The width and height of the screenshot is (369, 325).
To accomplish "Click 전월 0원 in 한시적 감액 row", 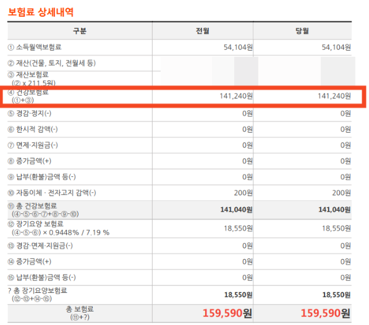I will tap(247, 130).
